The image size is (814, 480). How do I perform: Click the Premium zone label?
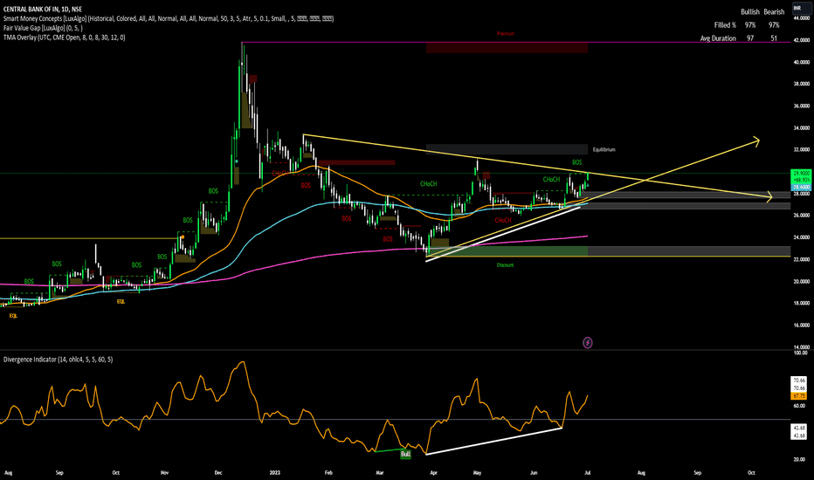tap(506, 33)
